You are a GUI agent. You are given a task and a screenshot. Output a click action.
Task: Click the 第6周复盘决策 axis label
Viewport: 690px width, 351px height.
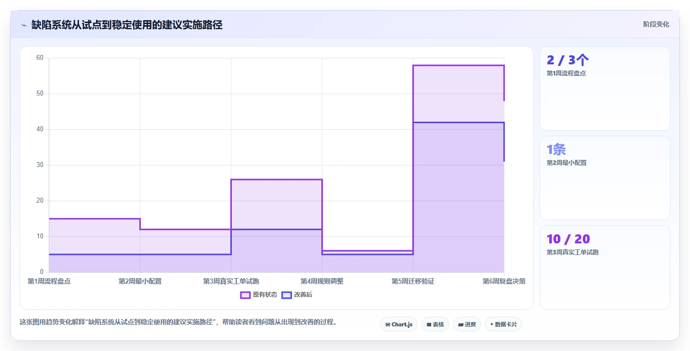pyautogui.click(x=504, y=281)
